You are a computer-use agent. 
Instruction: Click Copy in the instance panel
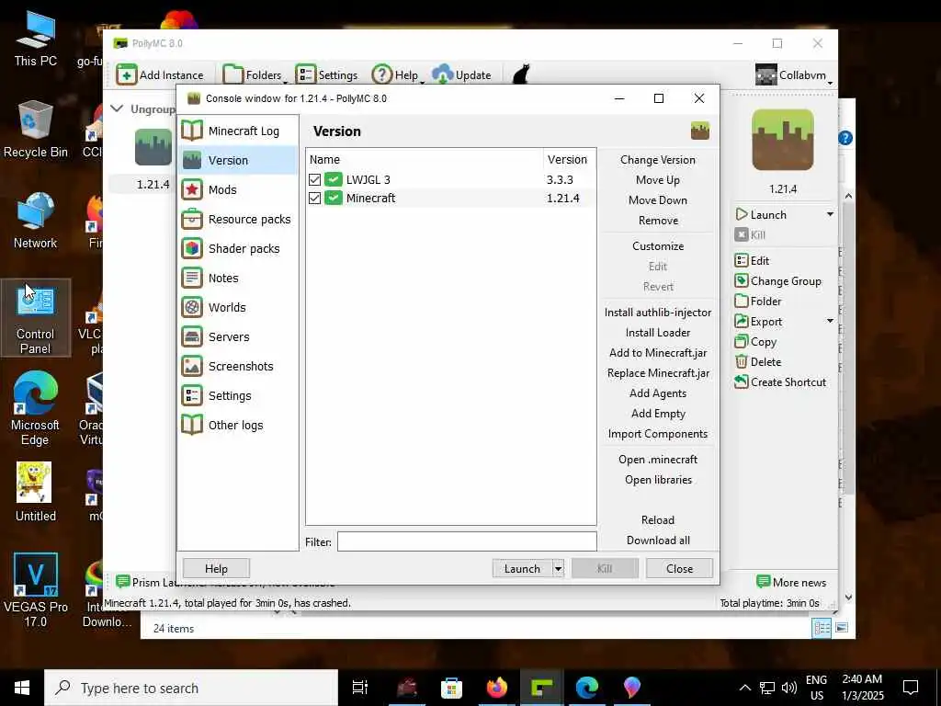755,342
